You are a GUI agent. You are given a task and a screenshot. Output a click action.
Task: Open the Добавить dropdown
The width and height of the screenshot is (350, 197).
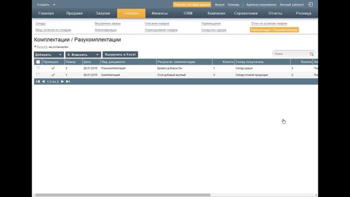point(49,55)
